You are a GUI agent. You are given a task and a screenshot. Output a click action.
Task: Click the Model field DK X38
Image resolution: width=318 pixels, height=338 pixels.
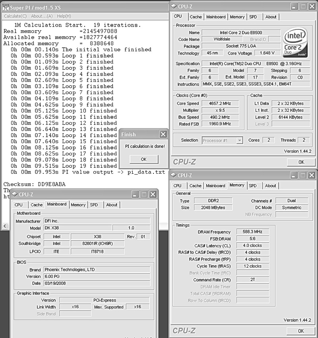pyautogui.click(x=78, y=228)
